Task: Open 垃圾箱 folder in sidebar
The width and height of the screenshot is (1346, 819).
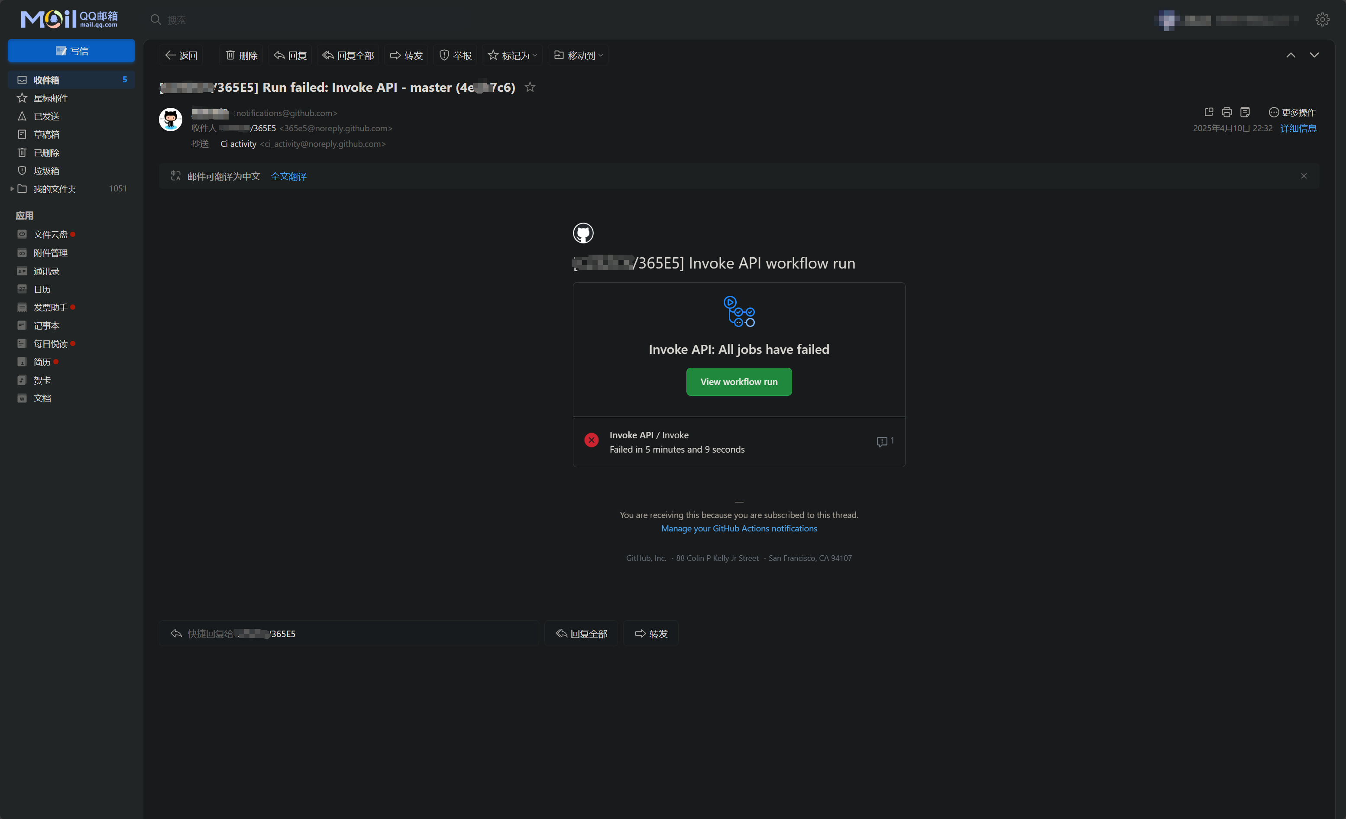Action: tap(46, 171)
